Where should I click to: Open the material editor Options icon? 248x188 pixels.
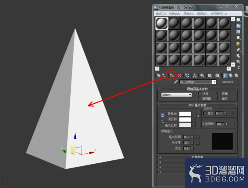[238, 56]
